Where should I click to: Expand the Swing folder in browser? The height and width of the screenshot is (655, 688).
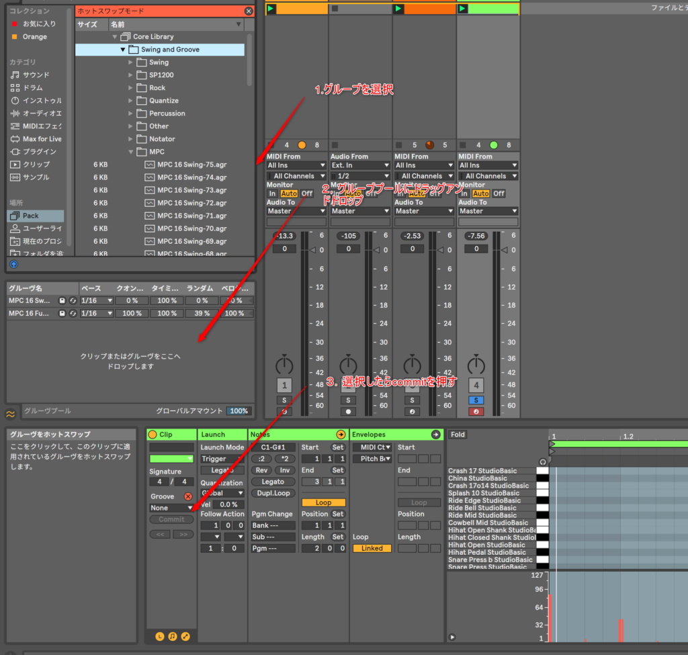pyautogui.click(x=131, y=62)
